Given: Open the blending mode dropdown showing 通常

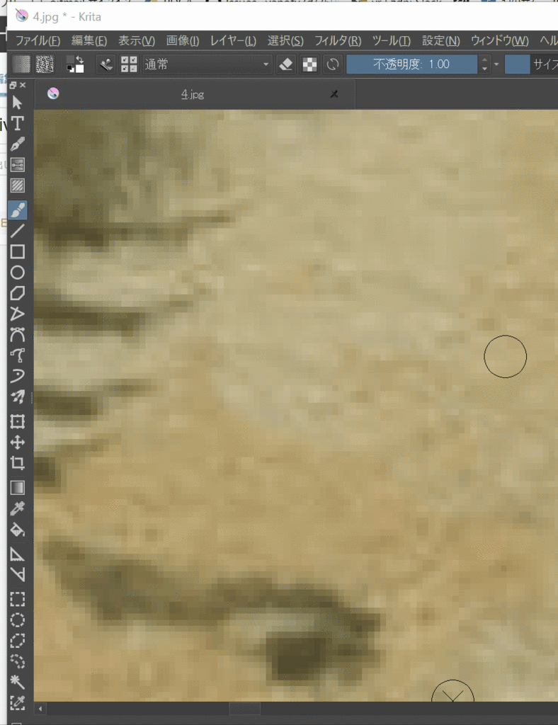Looking at the screenshot, I should [x=207, y=64].
